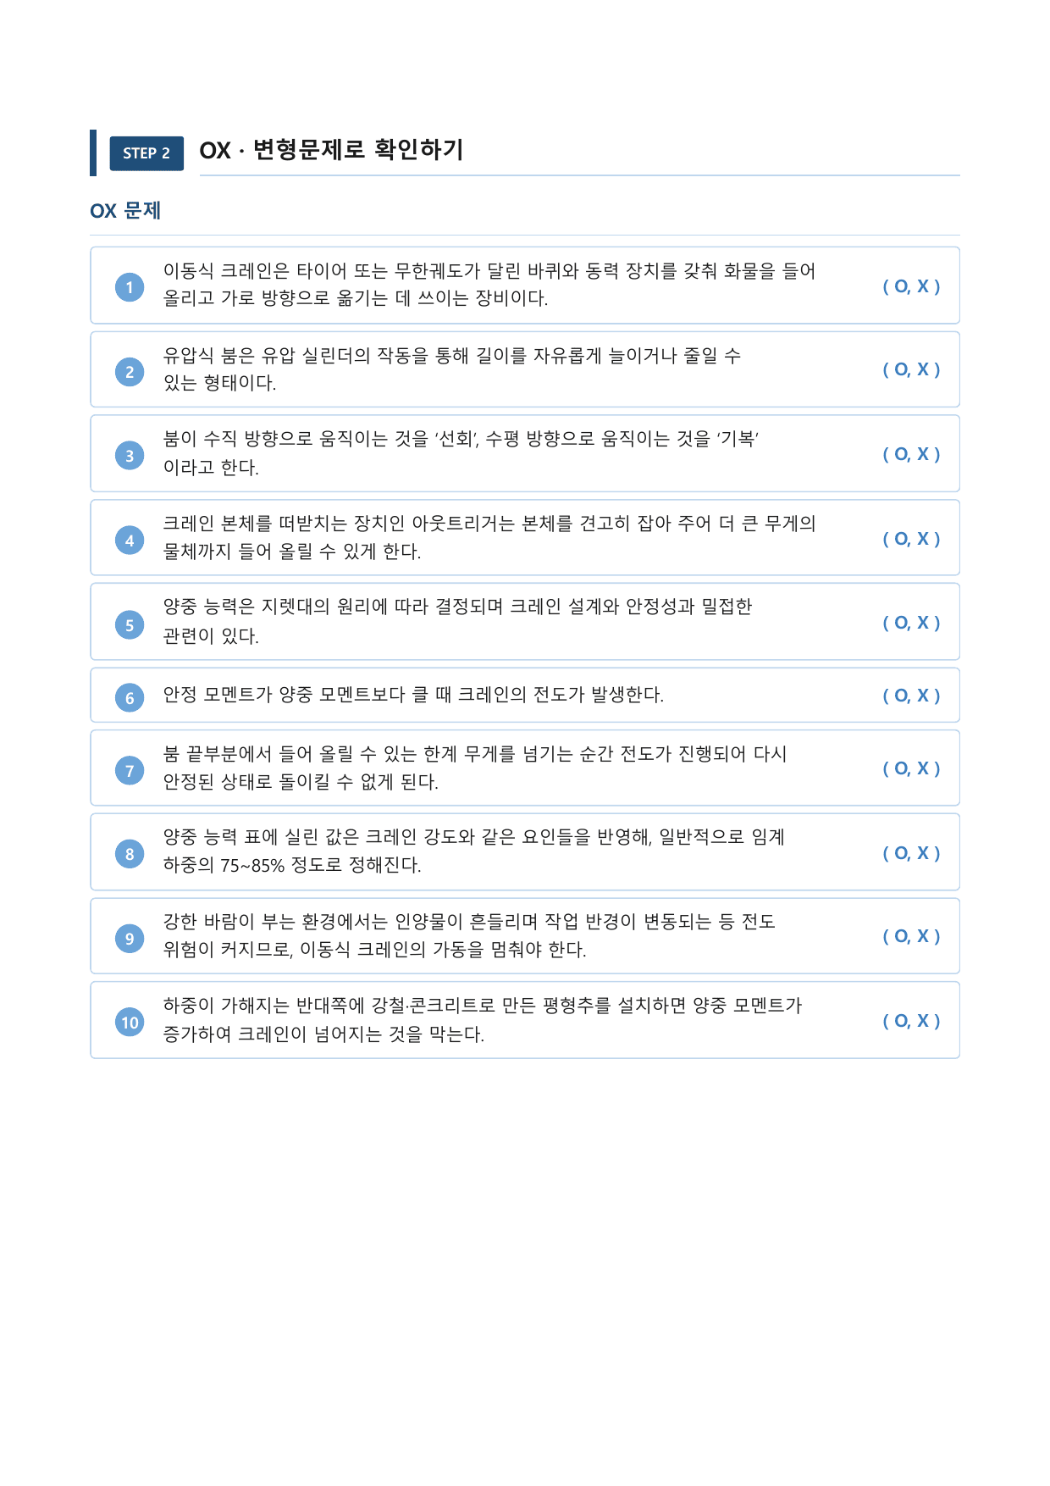Viewport: 1050px width, 1486px height.
Task: Click the number 2 circle badge
Action: point(130,372)
